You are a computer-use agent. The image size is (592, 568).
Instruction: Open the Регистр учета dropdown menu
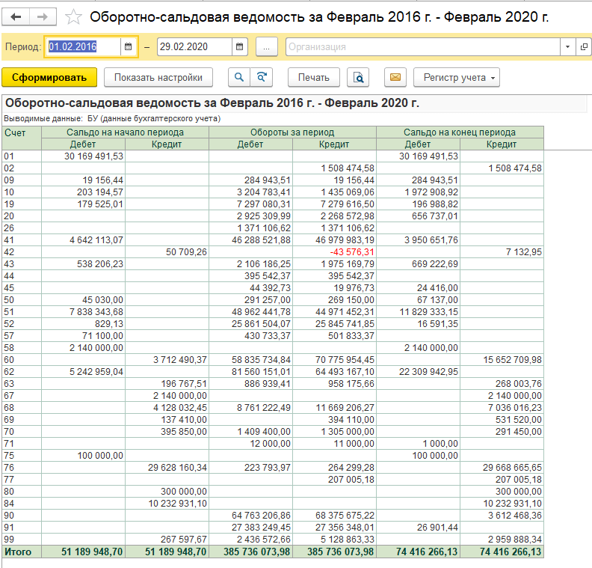pyautogui.click(x=457, y=78)
